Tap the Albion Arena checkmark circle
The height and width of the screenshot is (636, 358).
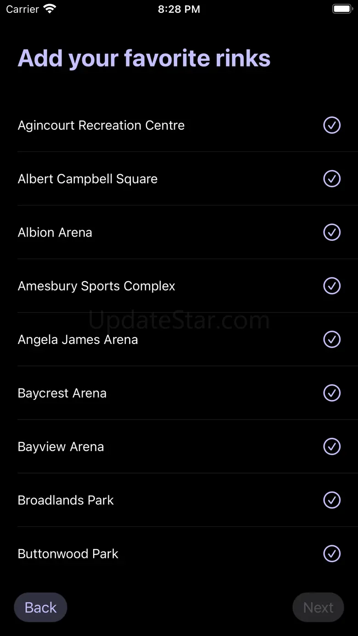(332, 232)
